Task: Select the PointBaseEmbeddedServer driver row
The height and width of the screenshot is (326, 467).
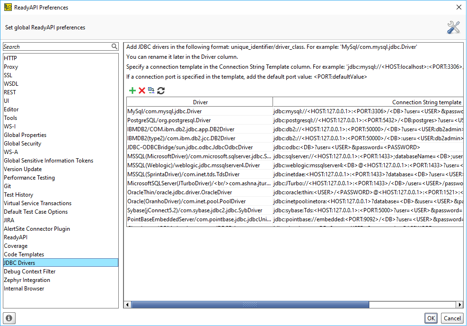Action: 295,219
